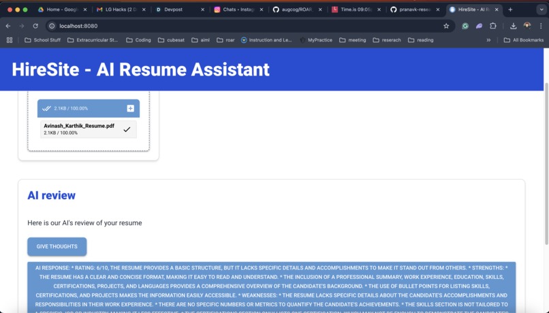Add another file with the plus icon
The width and height of the screenshot is (549, 313).
tap(130, 108)
